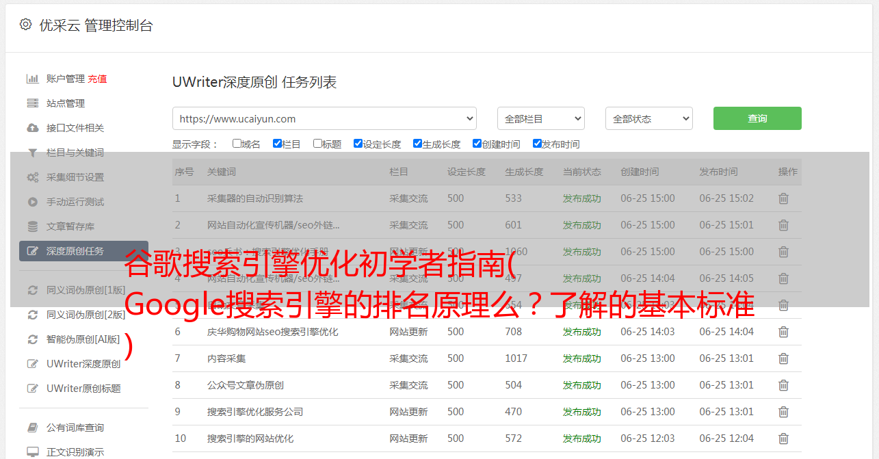Viewport: 879px width, 459px height.
Task: Open 同义词伪原创[2版] in the sidebar
Action: pos(86,315)
